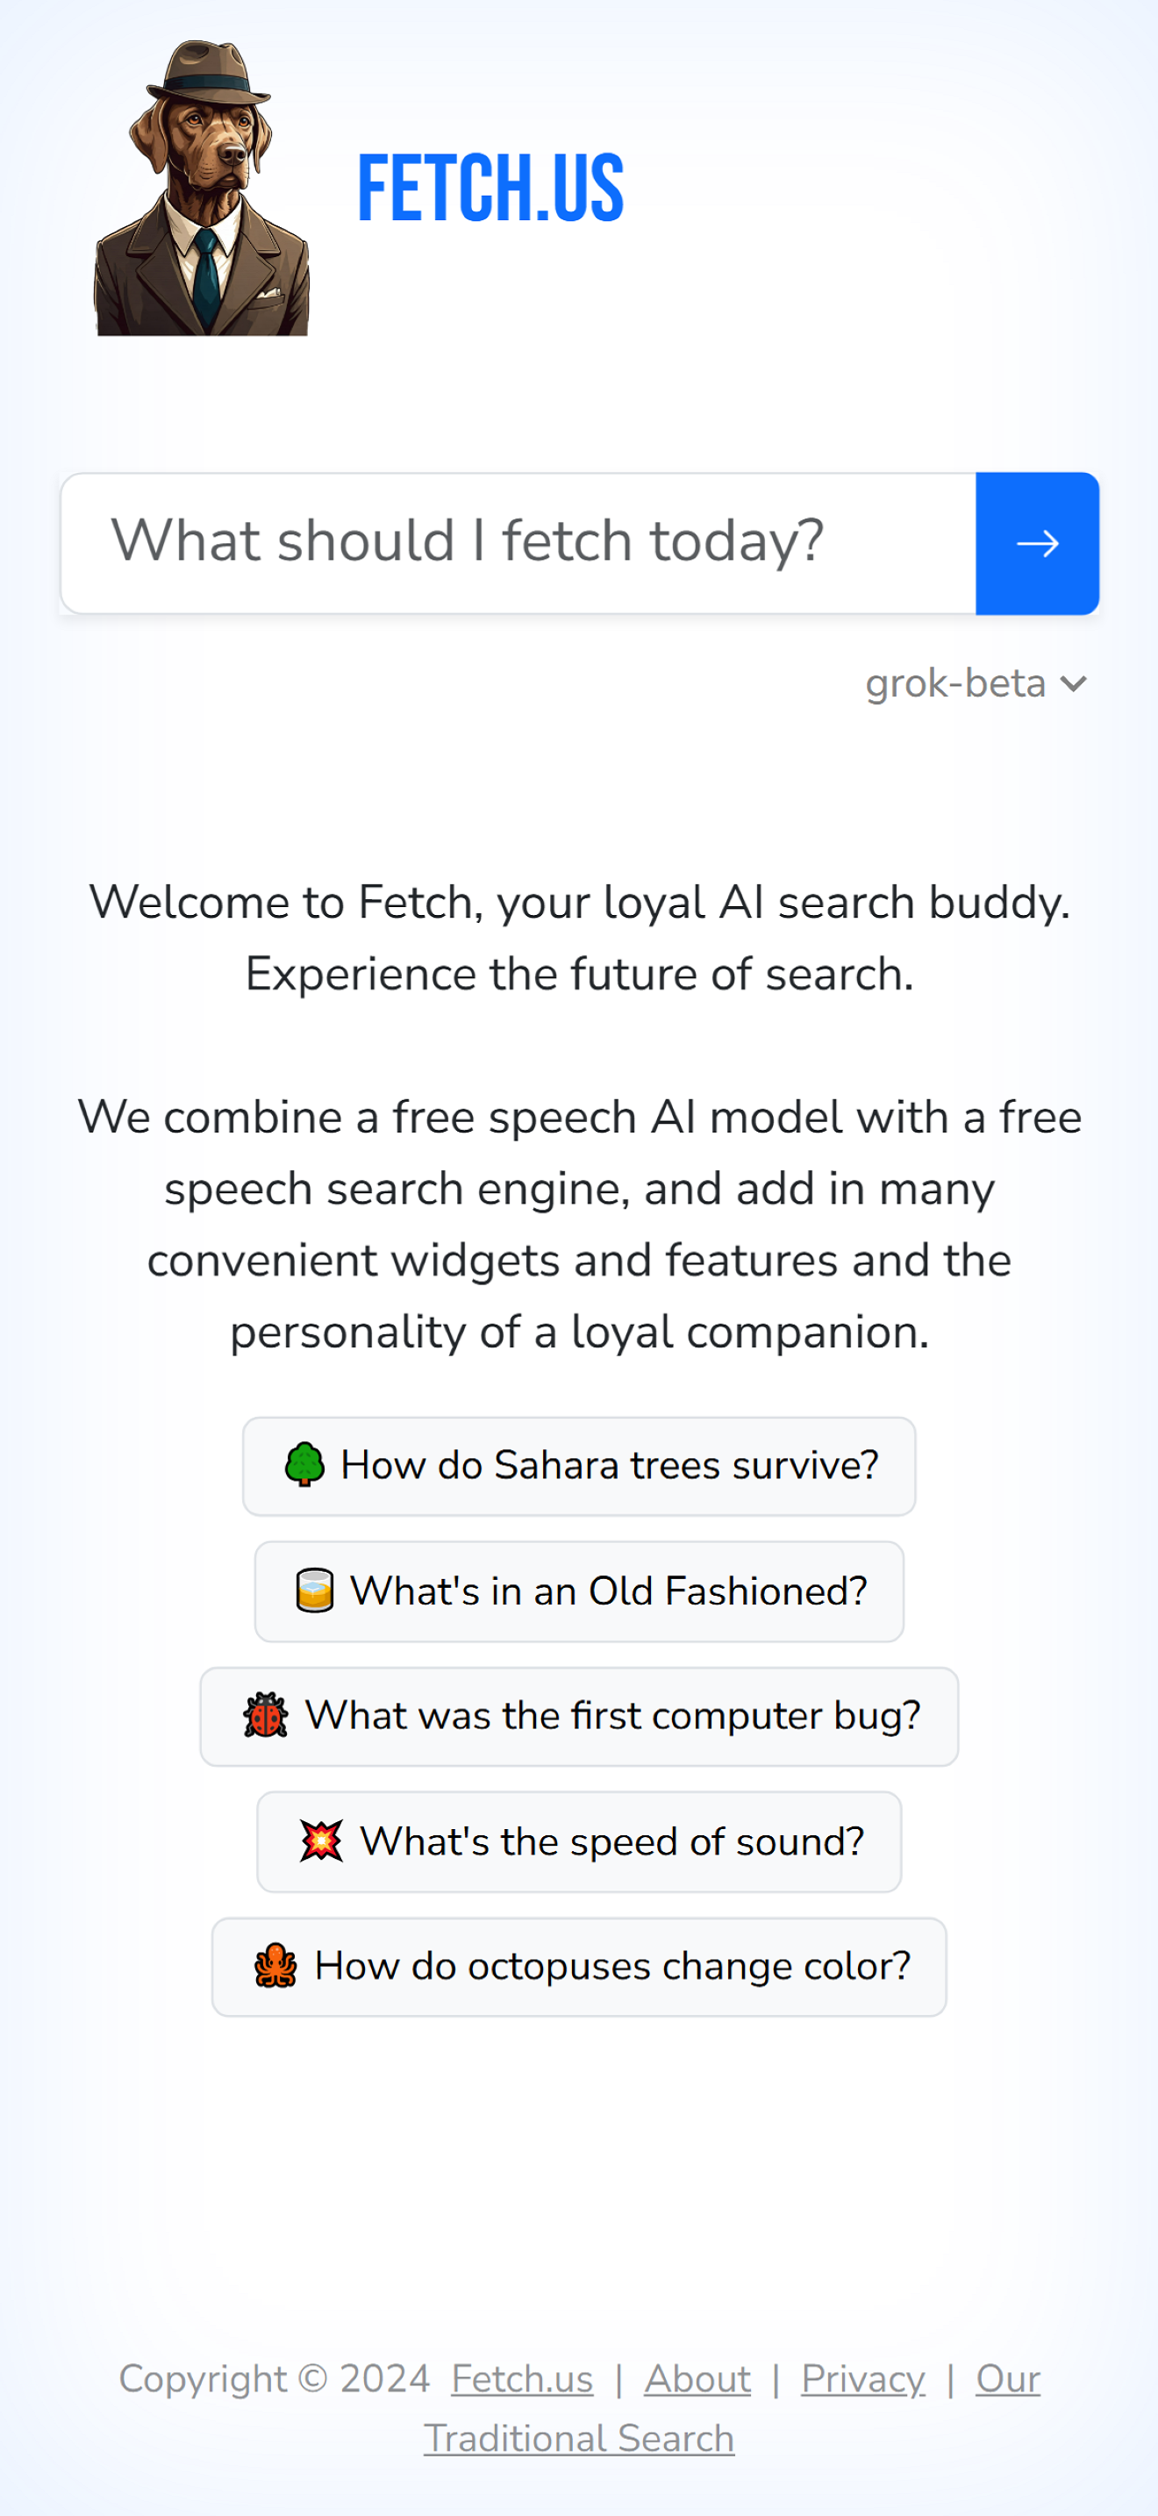Click the explosion emoji icon
1158x2516 pixels.
click(x=321, y=1841)
